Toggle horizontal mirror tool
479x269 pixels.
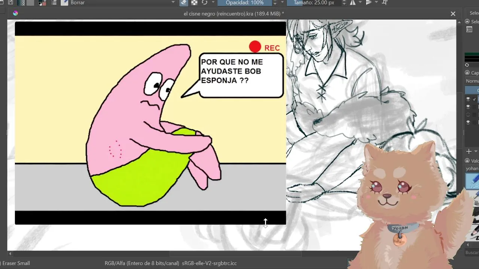(353, 2)
